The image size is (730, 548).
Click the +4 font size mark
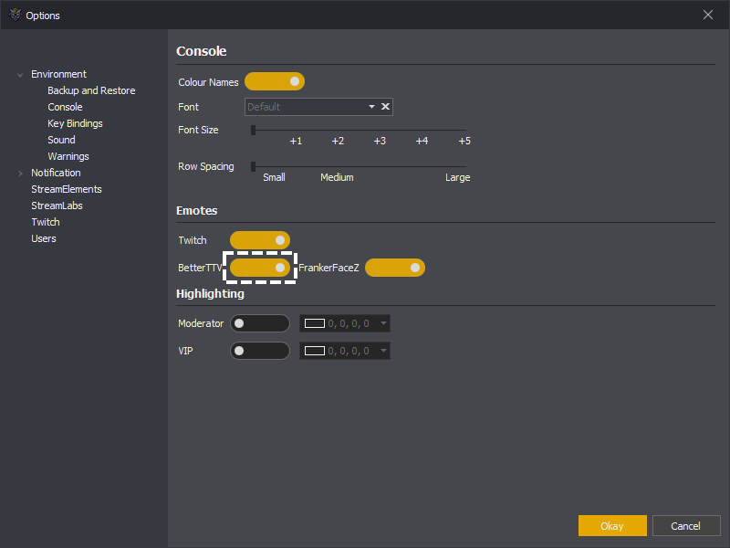(422, 141)
